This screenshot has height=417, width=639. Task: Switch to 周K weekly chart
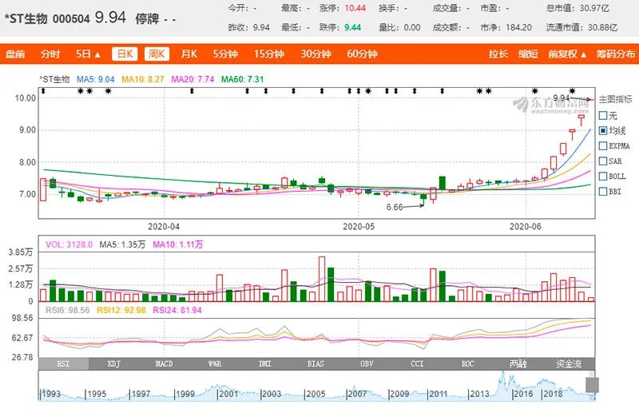(x=156, y=54)
